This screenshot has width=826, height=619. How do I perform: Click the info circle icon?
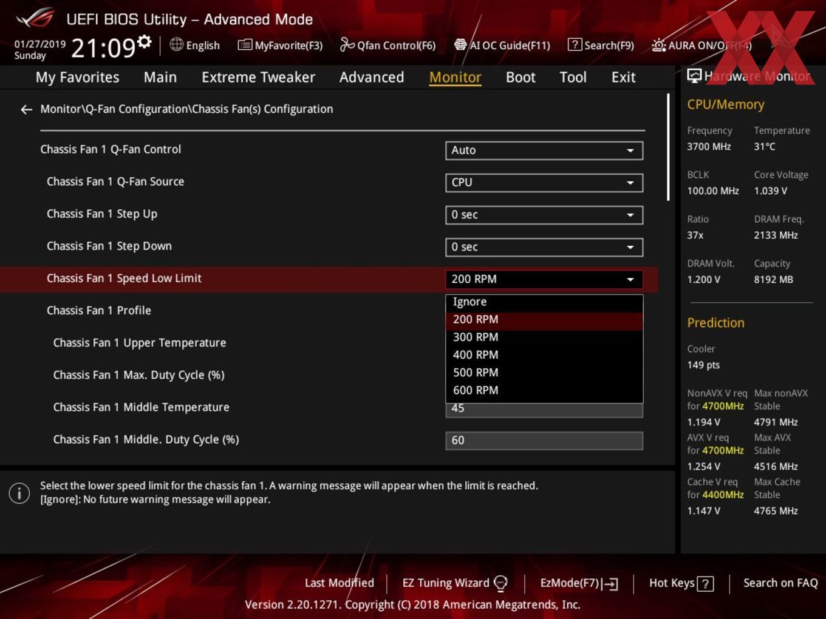pos(19,493)
